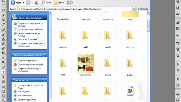The height and width of the screenshot is (102, 181).
Task: Select the Horizontal Type tool
Action: [x=3, y=72]
